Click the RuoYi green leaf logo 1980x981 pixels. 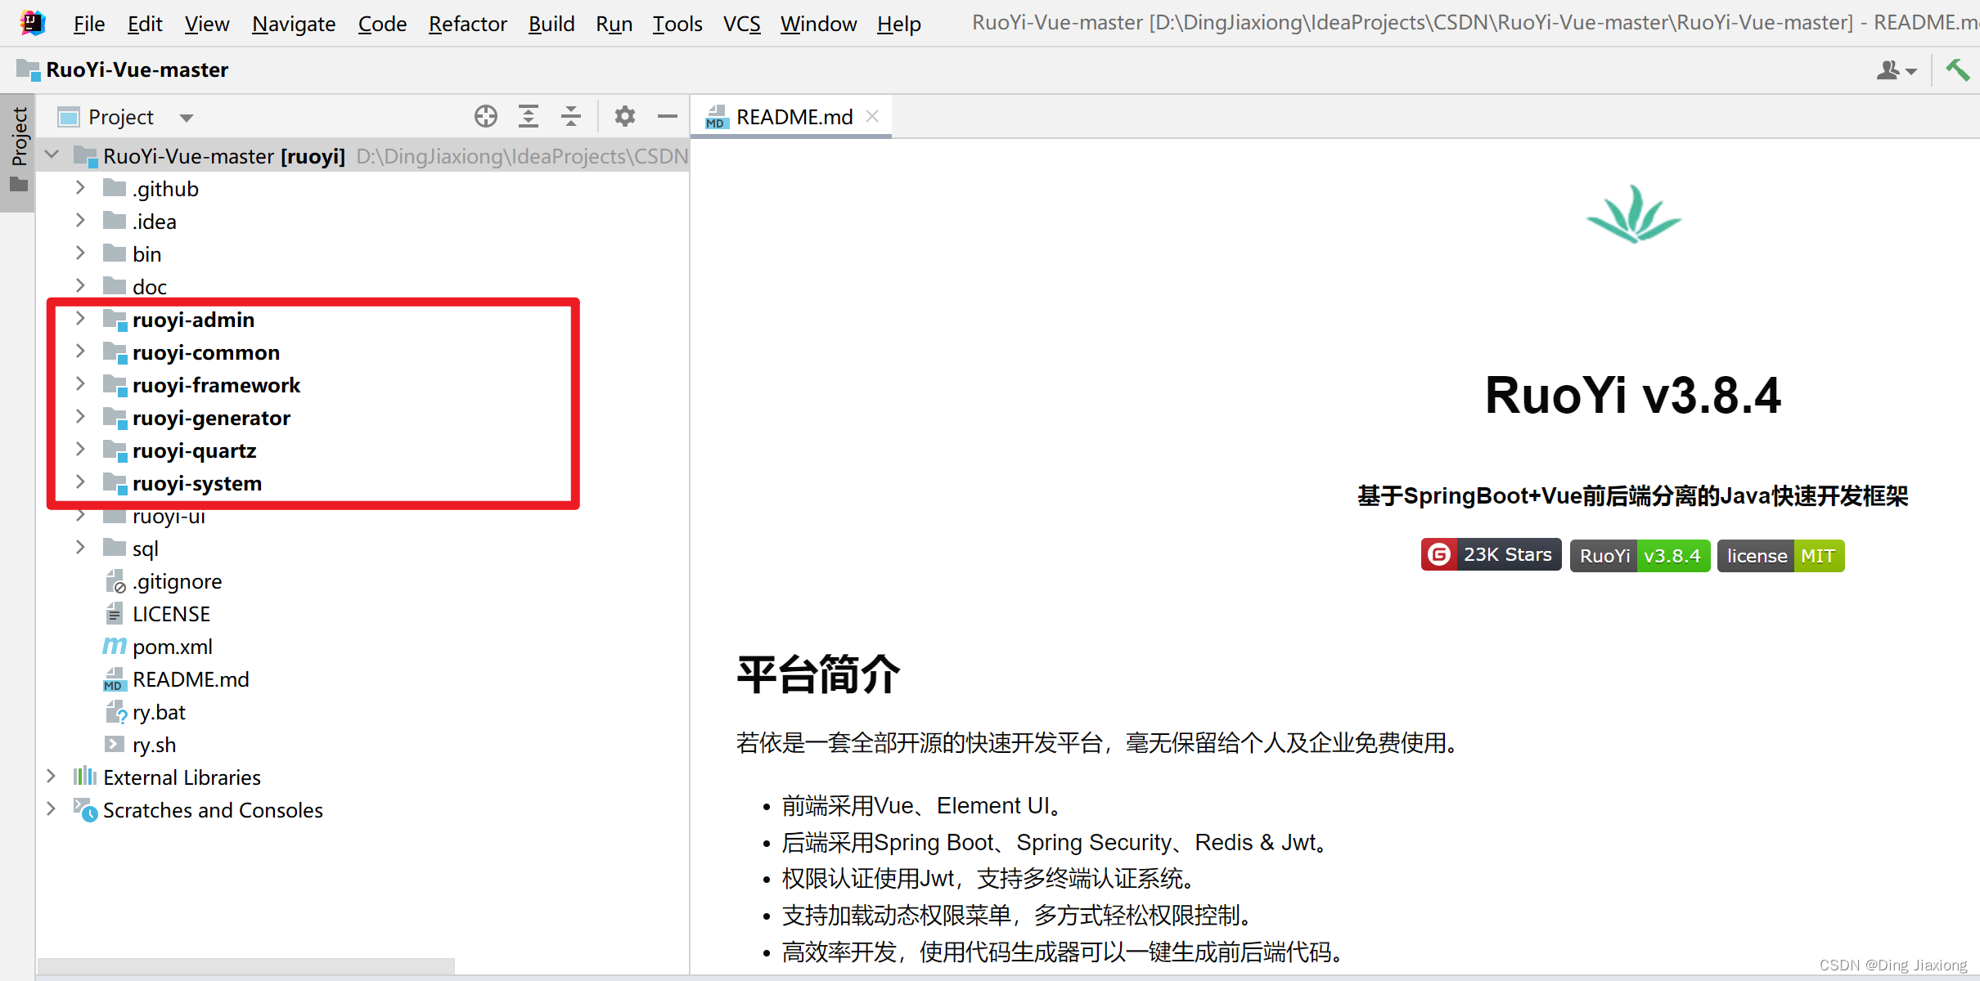(x=1634, y=214)
